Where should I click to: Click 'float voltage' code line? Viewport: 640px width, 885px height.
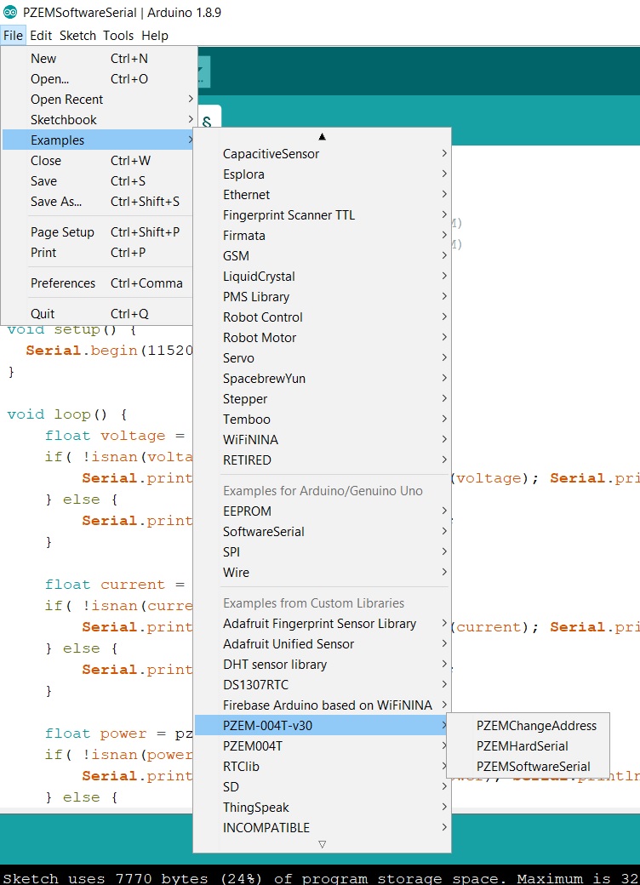(x=115, y=436)
